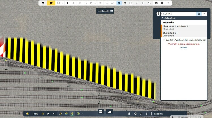Click the Fahrstraßen title field
Viewport: 212px width, 118px height.
coord(178,14)
